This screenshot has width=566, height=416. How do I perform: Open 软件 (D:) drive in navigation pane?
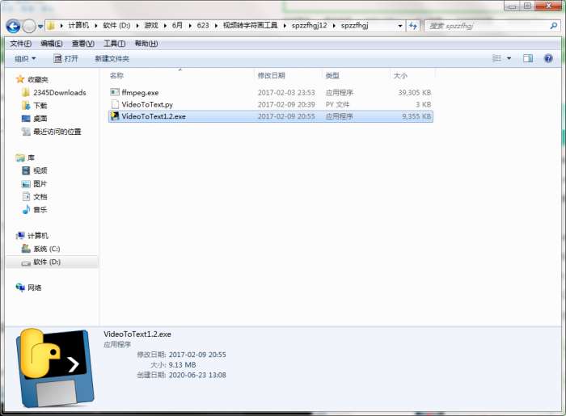pyautogui.click(x=47, y=262)
